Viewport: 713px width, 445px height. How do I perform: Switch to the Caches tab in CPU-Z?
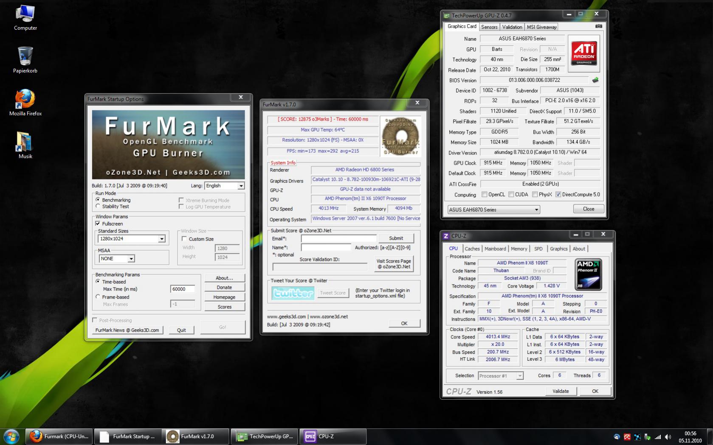point(472,249)
